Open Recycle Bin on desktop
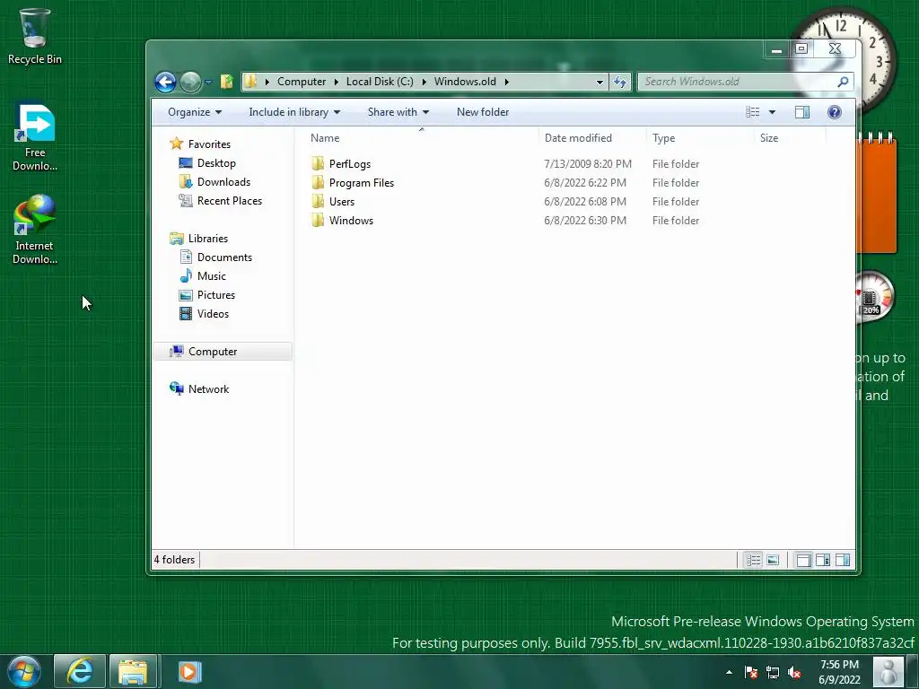The width and height of the screenshot is (919, 689). pos(35,36)
